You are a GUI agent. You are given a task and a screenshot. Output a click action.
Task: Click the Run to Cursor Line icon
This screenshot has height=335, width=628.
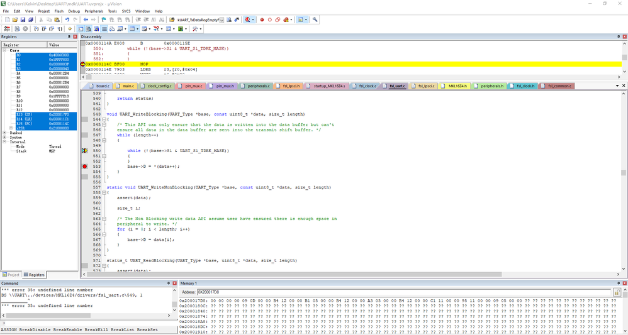(60, 29)
